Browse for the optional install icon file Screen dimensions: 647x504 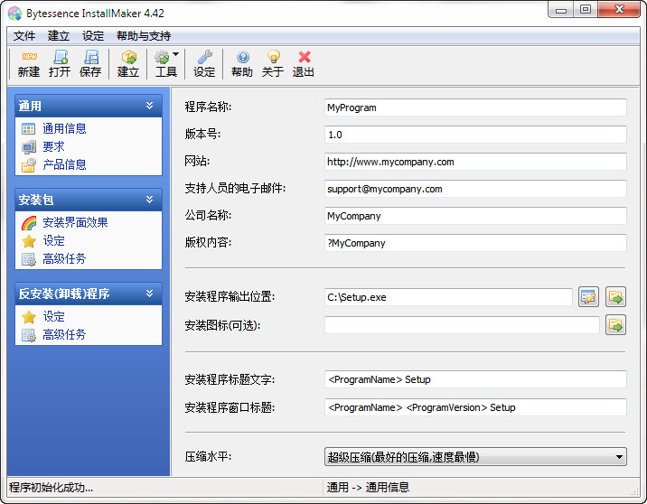point(615,324)
